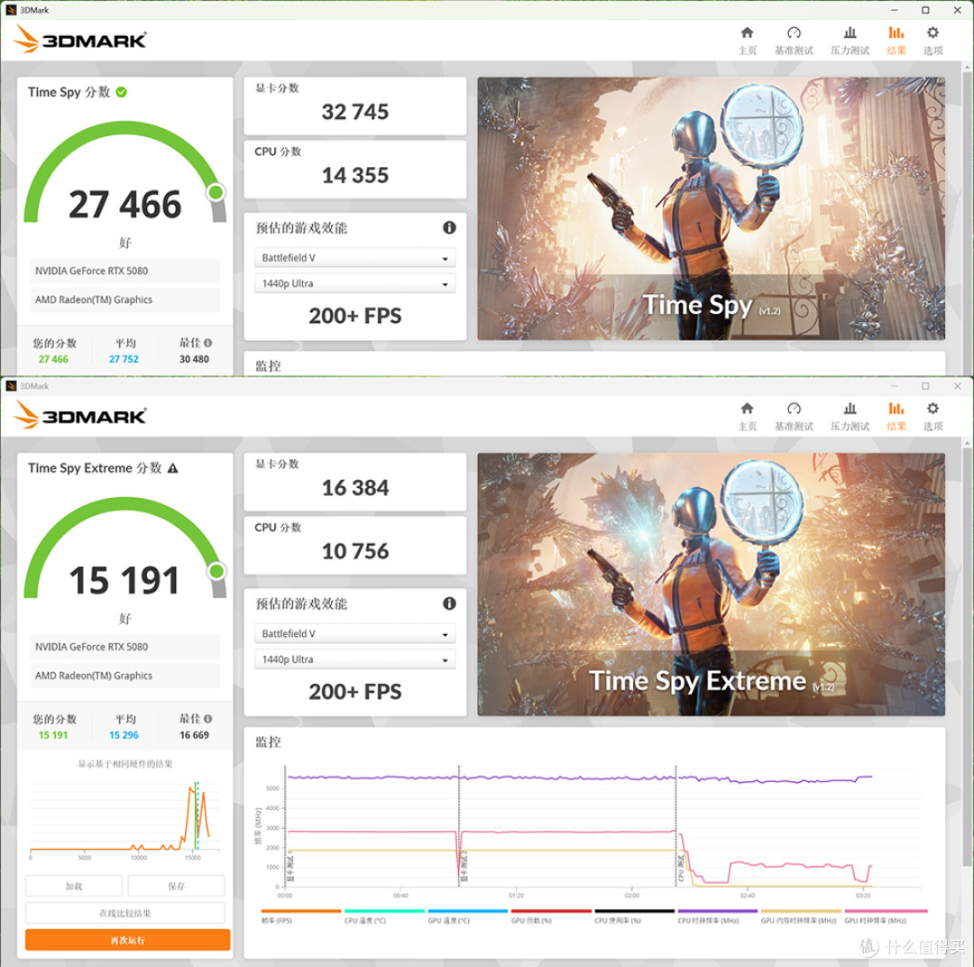Open 主页 home in the Time Spy window
This screenshot has width=974, height=967.
coord(747,41)
